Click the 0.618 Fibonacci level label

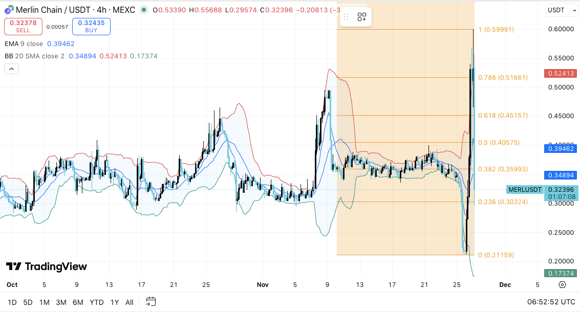[x=503, y=115]
